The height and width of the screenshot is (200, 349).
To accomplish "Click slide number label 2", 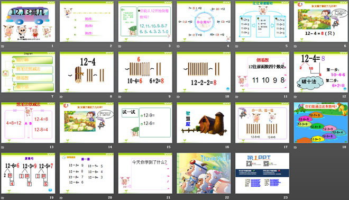I will (111, 46).
